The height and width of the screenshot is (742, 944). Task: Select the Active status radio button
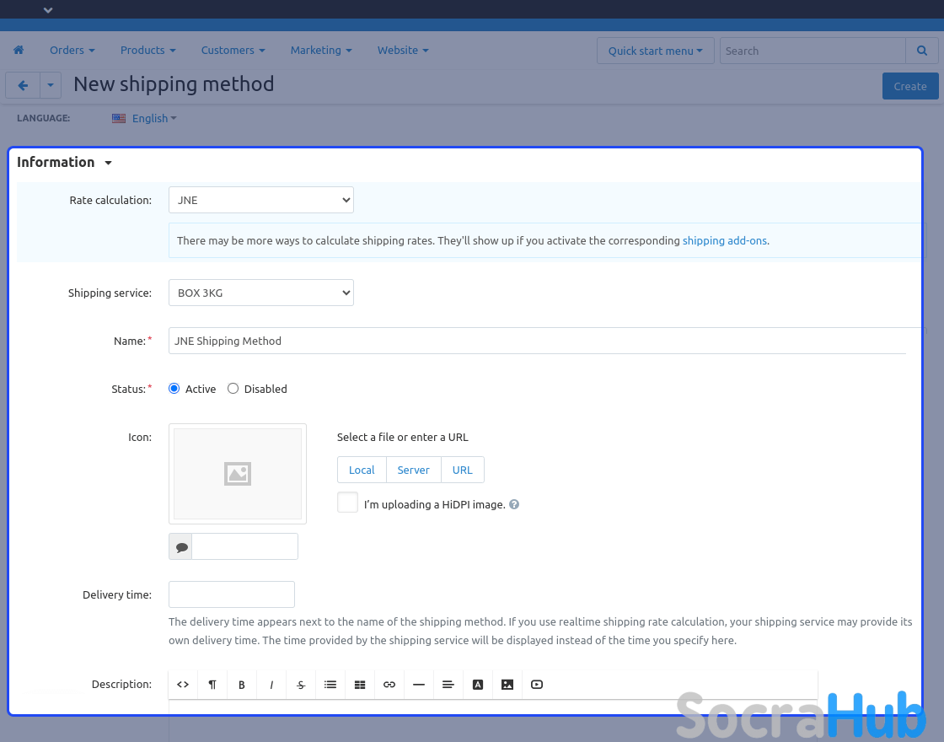point(174,389)
